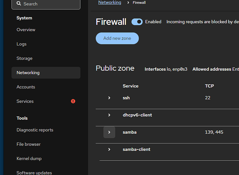Click the System section heading
This screenshot has height=175, width=239.
(x=24, y=18)
